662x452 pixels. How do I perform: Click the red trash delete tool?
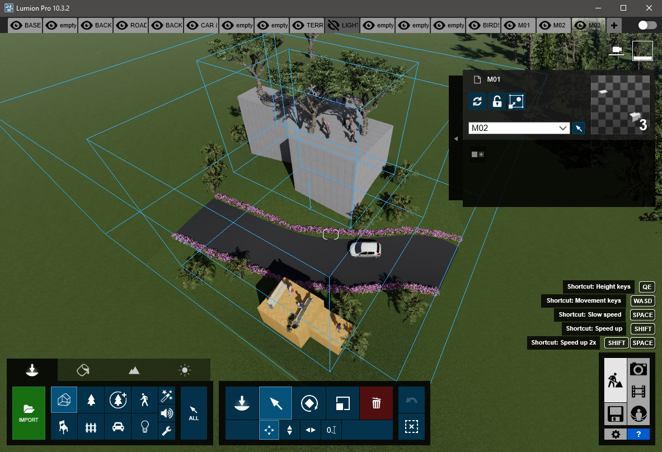(376, 403)
